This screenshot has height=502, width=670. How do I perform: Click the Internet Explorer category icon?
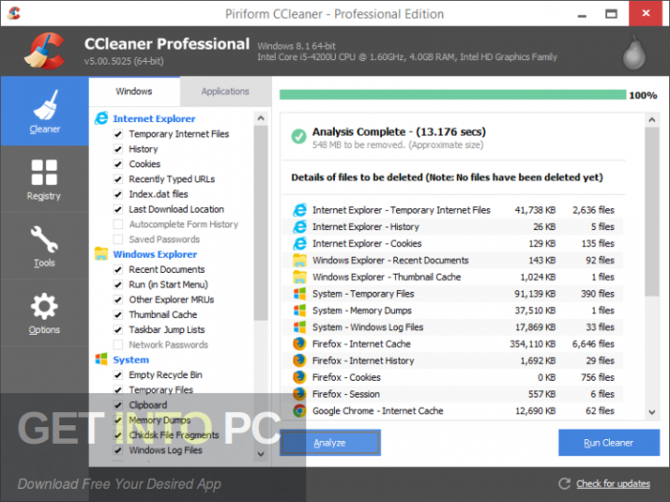tap(101, 118)
